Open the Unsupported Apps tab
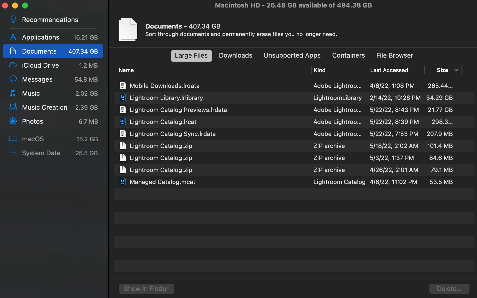 pos(292,55)
